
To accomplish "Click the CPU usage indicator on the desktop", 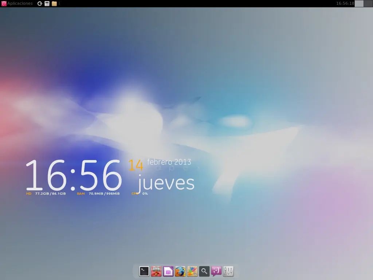I will click(140, 194).
